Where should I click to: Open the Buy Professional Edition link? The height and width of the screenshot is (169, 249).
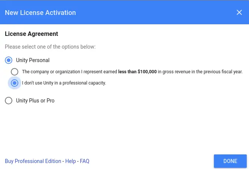(33, 161)
